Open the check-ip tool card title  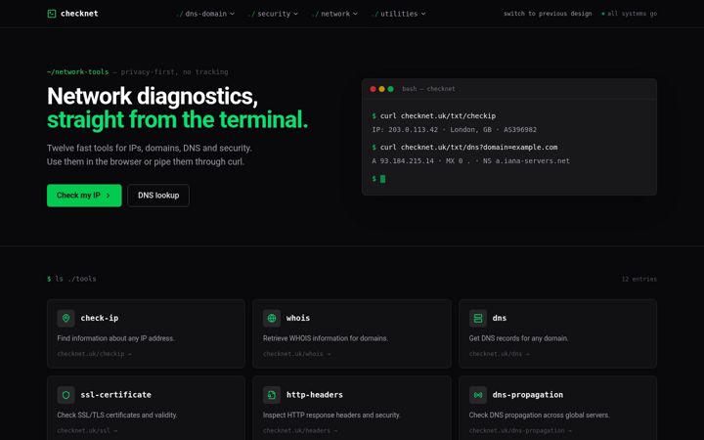point(100,318)
